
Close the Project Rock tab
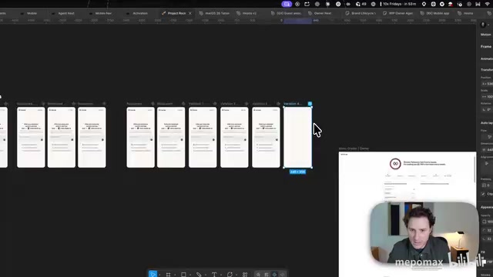190,14
